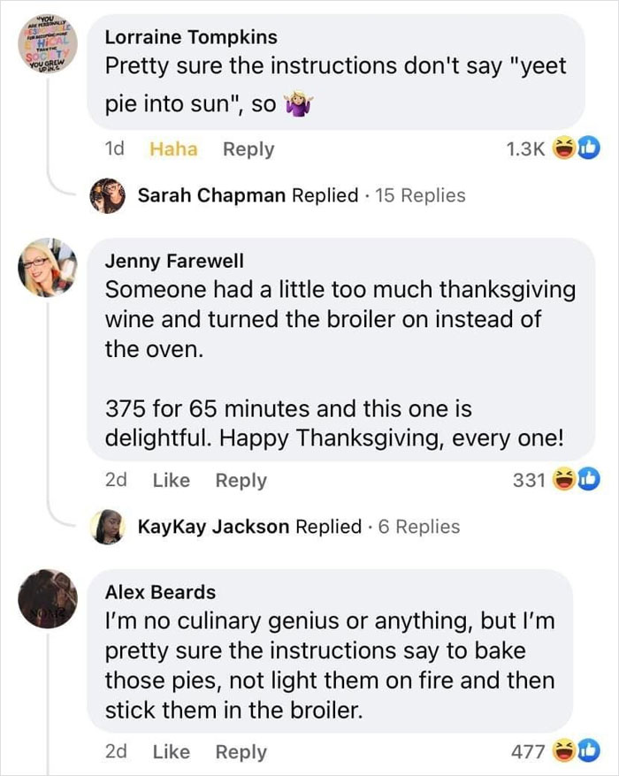Reply to Lorraine Tompkins' comment
The height and width of the screenshot is (776, 619).
[x=248, y=148]
